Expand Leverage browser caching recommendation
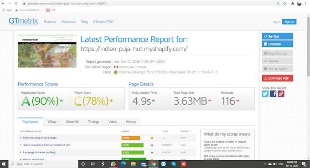This screenshot has height=168, width=310. pyautogui.click(x=39, y=152)
